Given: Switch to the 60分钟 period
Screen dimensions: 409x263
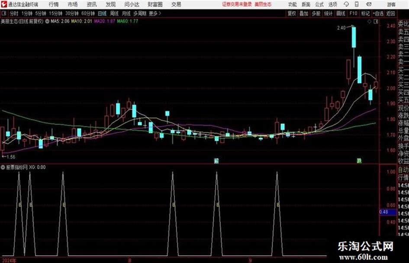Looking at the screenshot, I should click(88, 13).
